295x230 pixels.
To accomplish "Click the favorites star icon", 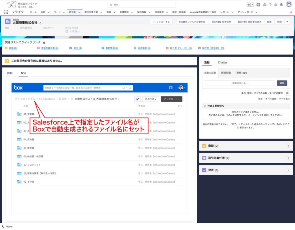I will click(x=249, y=5).
